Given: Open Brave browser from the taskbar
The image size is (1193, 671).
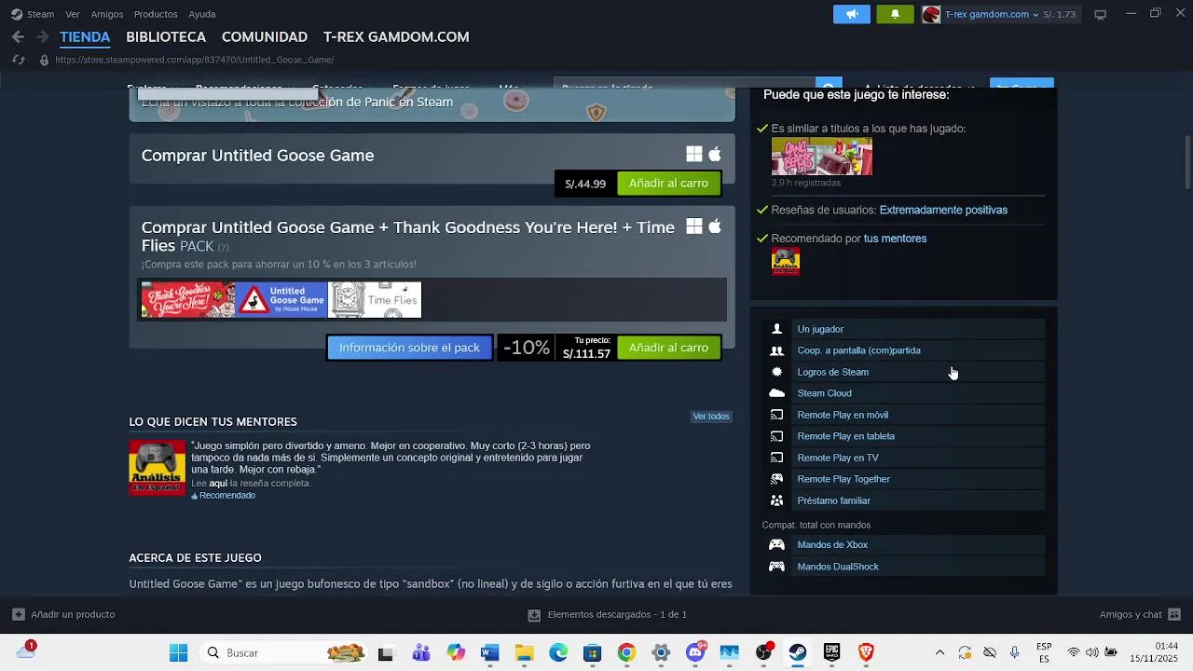Looking at the screenshot, I should [x=866, y=653].
